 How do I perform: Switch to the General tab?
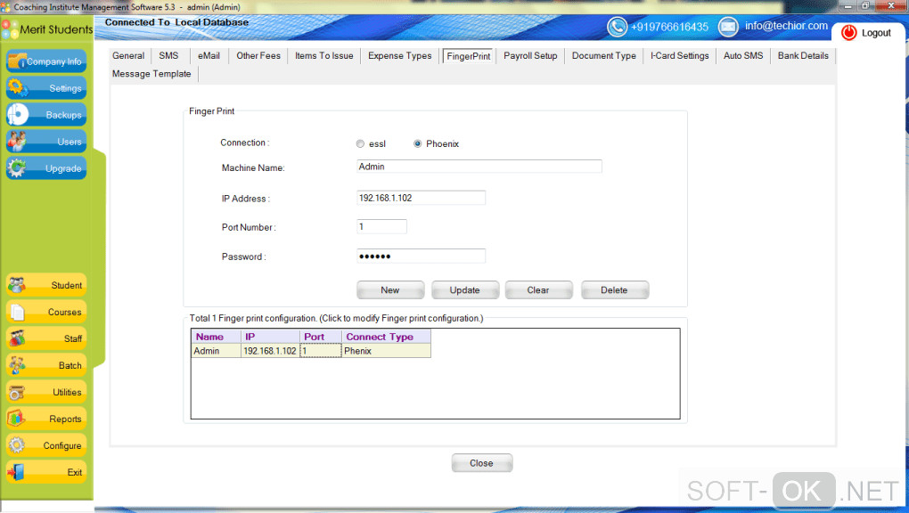pos(128,55)
